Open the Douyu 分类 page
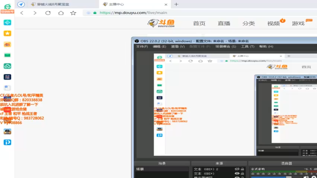The image size is (317, 178). point(249,23)
